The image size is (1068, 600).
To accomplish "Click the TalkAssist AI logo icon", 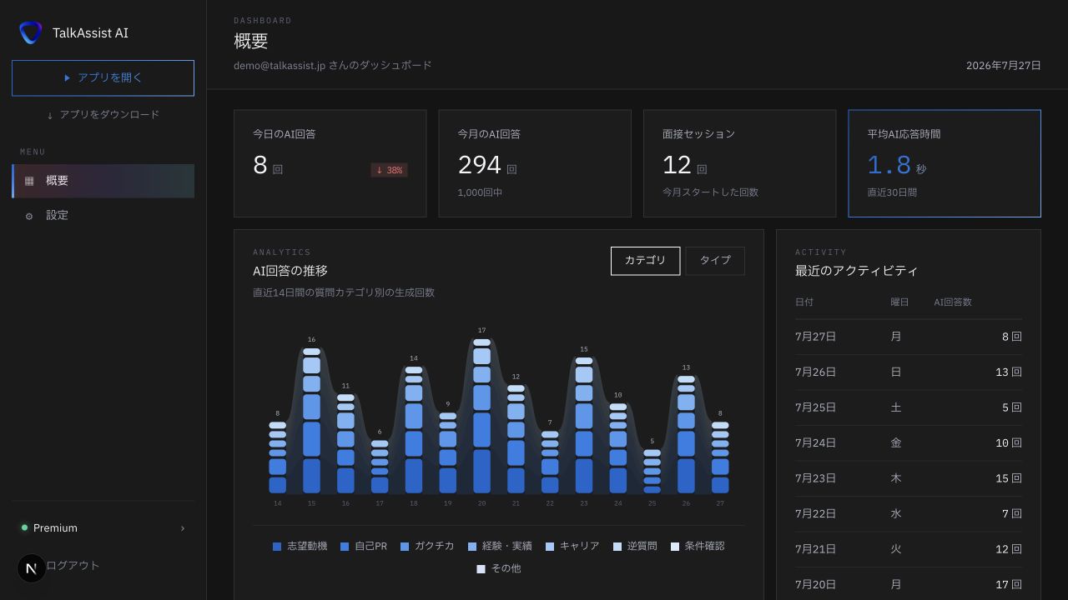I will tap(31, 32).
